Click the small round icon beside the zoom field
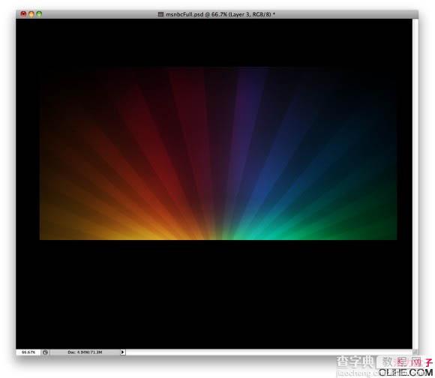This screenshot has height=378, width=435. click(45, 352)
